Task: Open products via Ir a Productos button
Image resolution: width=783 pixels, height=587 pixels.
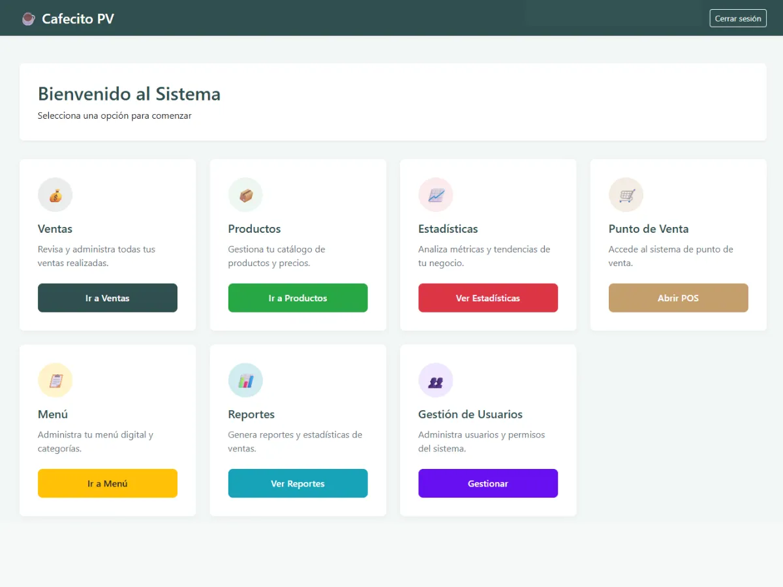Action: 298,298
